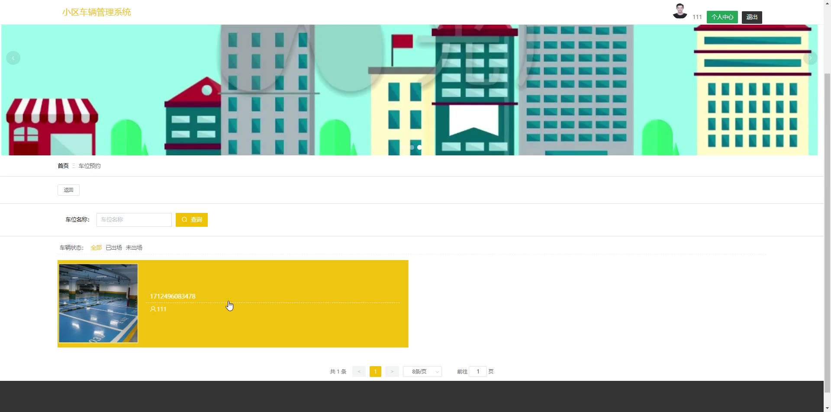Click the 返回 back button
Screen dimensions: 831x412
pos(68,190)
